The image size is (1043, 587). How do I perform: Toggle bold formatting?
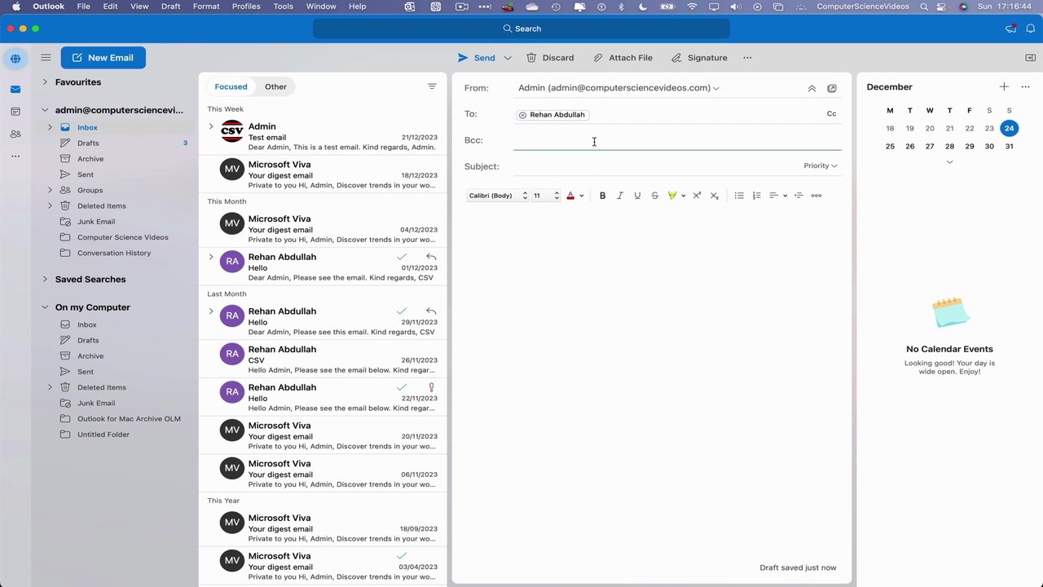click(x=603, y=196)
